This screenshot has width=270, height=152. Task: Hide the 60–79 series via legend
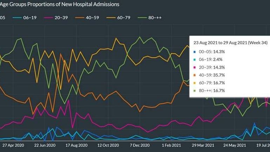(x=119, y=18)
